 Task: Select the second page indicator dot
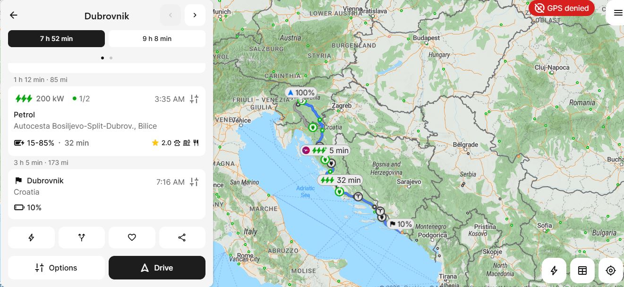pos(111,58)
